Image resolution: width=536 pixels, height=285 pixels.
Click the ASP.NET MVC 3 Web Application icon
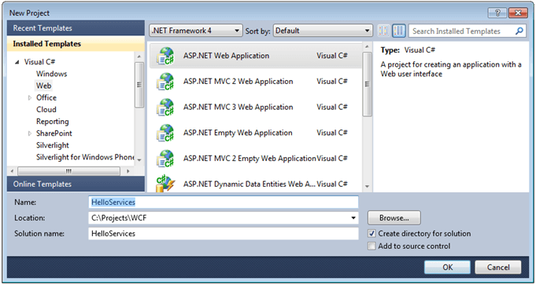(x=165, y=108)
